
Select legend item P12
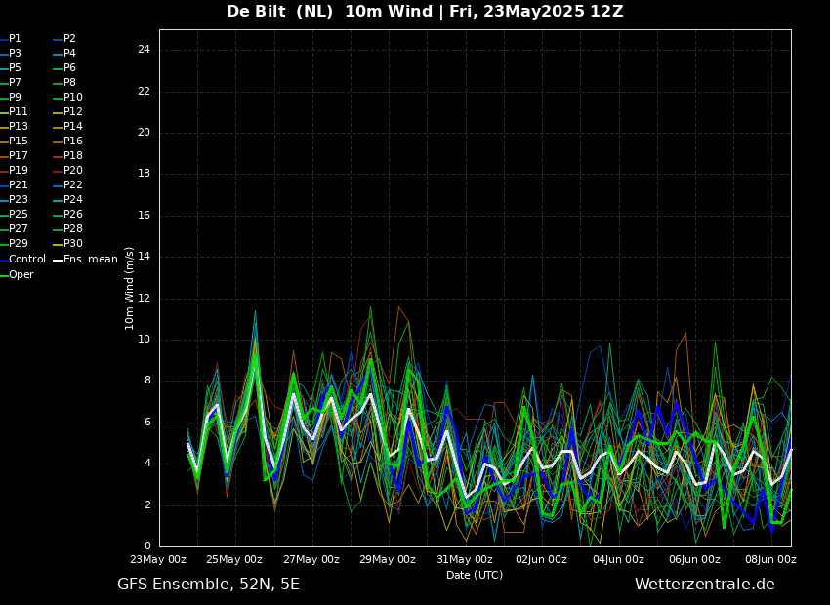click(x=73, y=111)
